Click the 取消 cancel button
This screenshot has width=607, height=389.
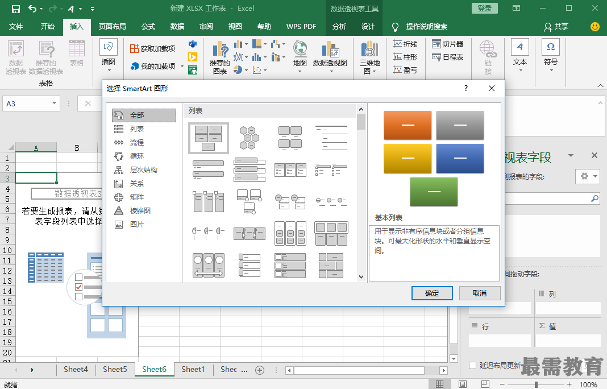[480, 293]
